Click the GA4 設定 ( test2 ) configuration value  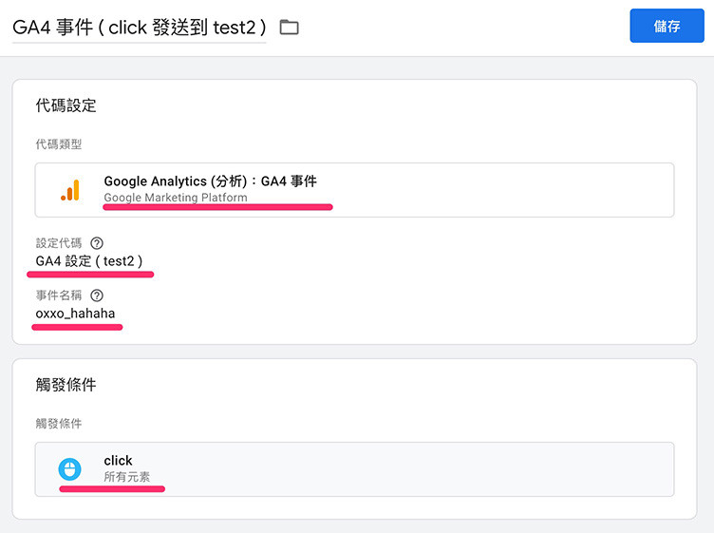pyautogui.click(x=89, y=261)
